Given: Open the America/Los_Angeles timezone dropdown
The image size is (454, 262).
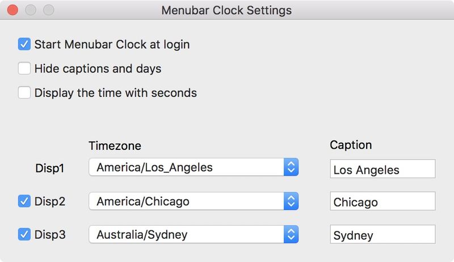Looking at the screenshot, I should (194, 167).
